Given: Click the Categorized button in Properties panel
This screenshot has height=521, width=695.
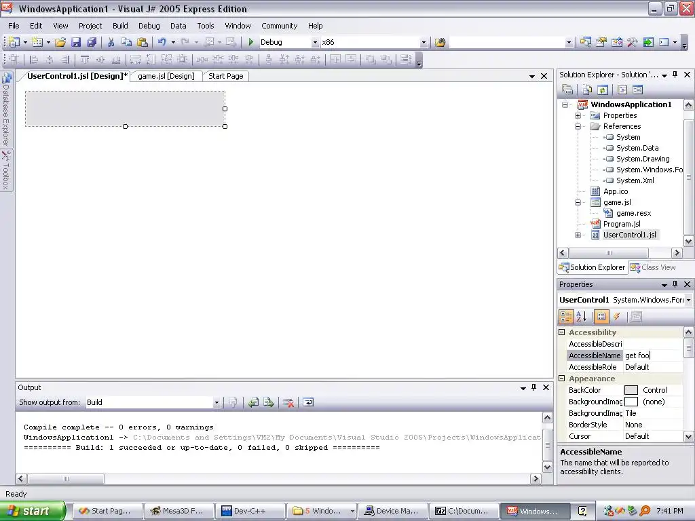Looking at the screenshot, I should coord(567,316).
